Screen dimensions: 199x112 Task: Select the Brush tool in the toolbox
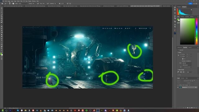(2, 24)
